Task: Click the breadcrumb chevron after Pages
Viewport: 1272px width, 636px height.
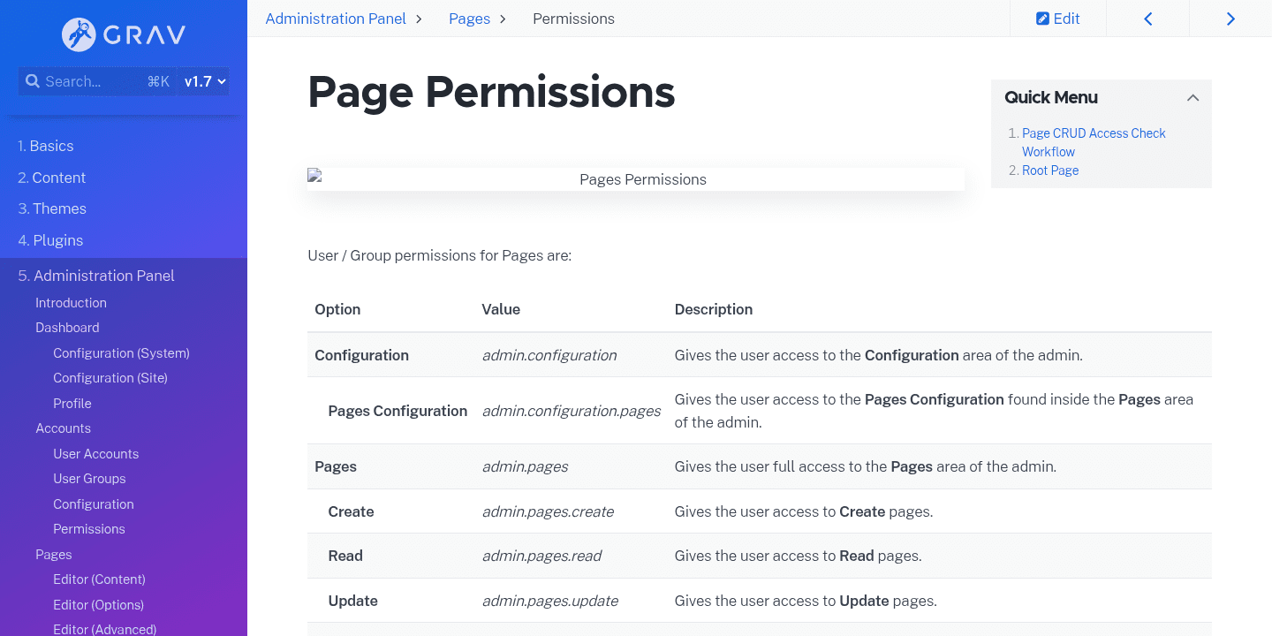Action: (x=503, y=19)
